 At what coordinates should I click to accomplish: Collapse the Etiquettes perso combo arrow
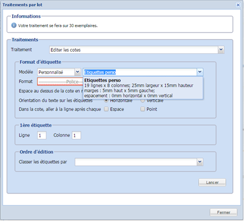200,72
